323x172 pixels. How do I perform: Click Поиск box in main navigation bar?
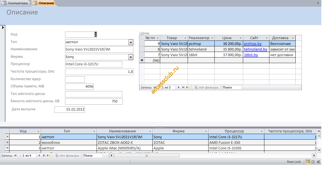point(92,156)
